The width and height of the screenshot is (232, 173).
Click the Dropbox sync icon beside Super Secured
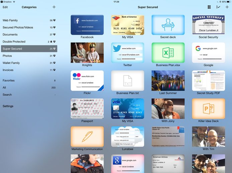pos(54,49)
